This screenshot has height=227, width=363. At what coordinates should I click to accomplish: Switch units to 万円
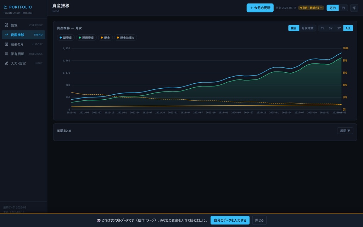(333, 8)
